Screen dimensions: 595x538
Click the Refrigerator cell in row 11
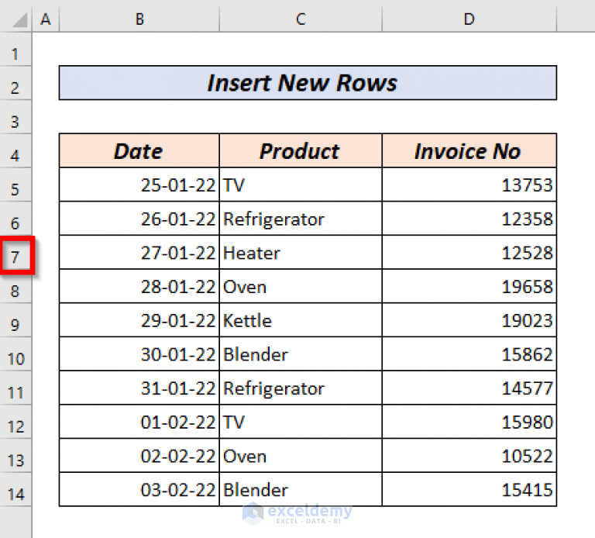pos(301,388)
